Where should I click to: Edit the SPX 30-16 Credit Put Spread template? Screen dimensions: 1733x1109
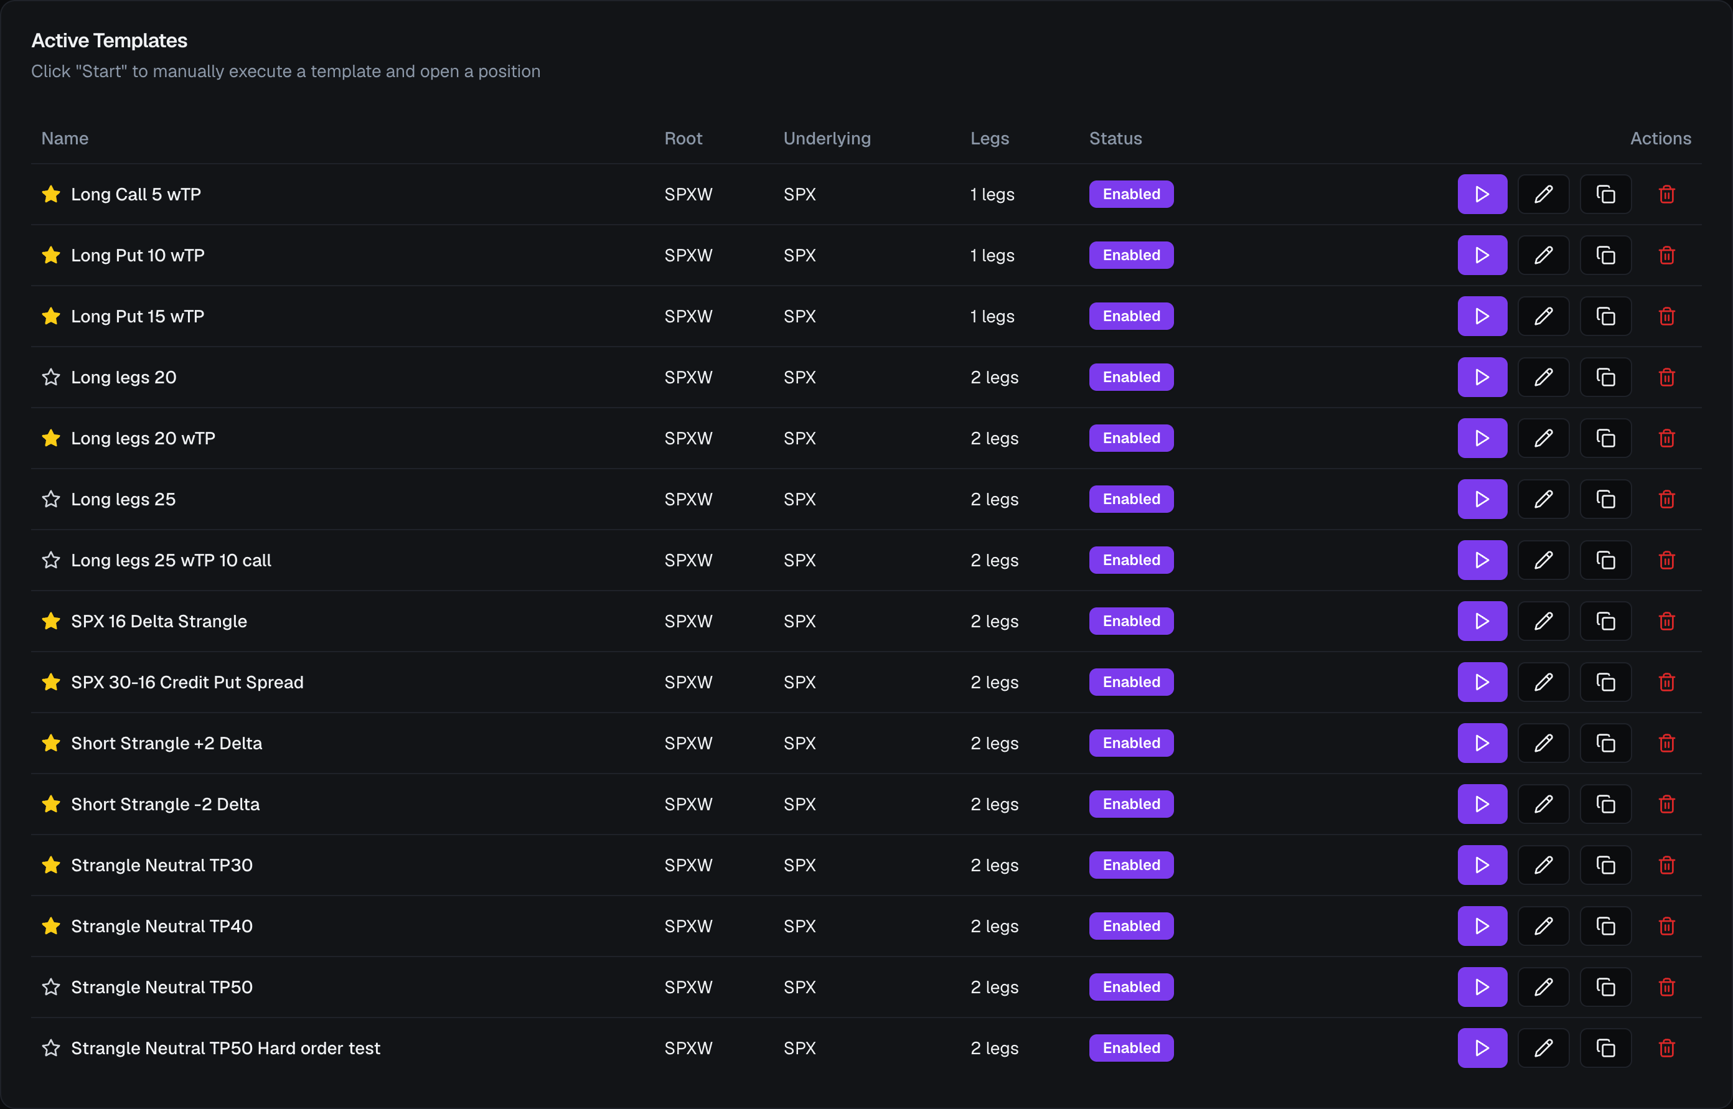pos(1543,682)
